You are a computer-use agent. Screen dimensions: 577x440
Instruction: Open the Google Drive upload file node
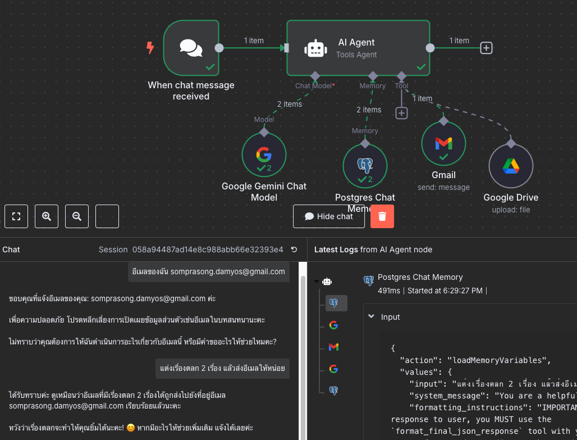[511, 166]
